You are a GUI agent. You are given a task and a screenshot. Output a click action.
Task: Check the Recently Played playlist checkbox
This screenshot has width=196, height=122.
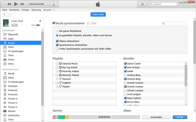[x=57, y=75]
